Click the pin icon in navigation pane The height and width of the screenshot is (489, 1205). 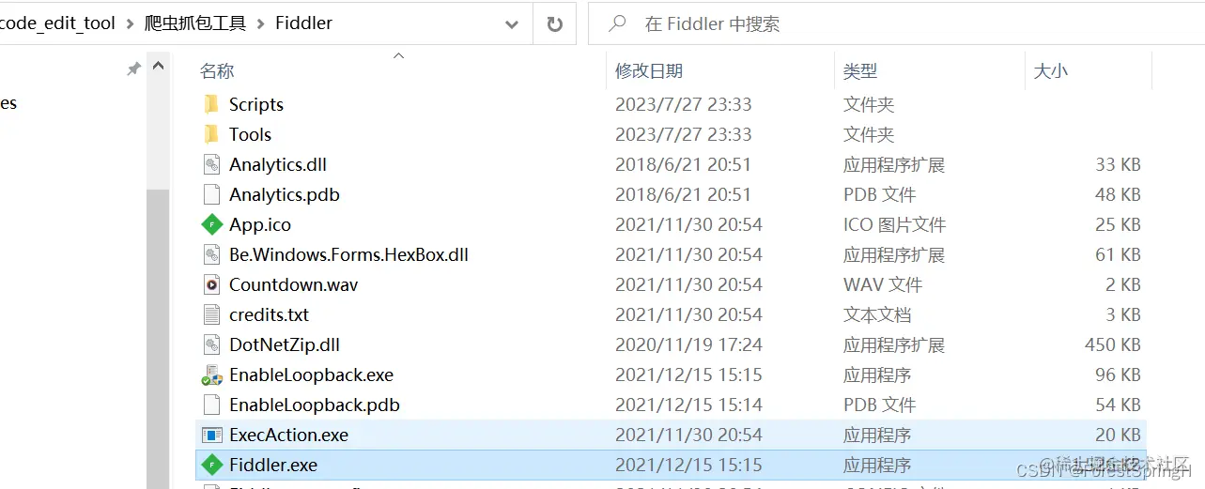[x=134, y=69]
